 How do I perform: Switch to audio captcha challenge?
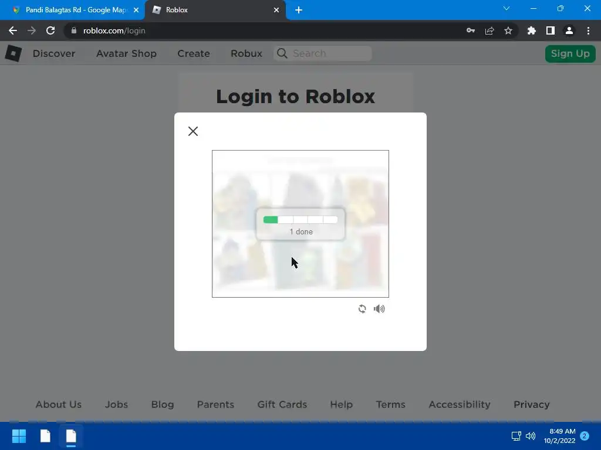379,308
